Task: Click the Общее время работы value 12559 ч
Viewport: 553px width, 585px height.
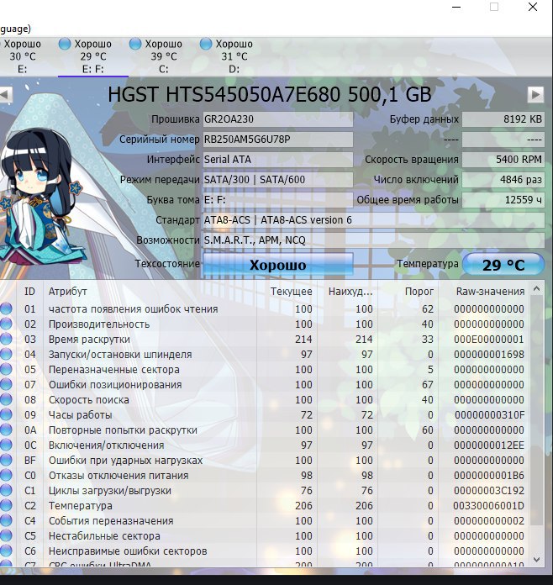Action: click(503, 199)
